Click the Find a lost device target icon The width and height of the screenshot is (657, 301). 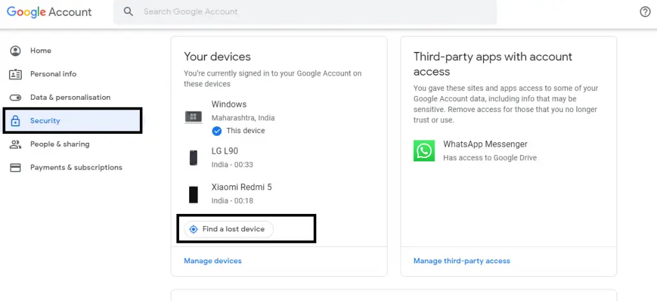194,229
